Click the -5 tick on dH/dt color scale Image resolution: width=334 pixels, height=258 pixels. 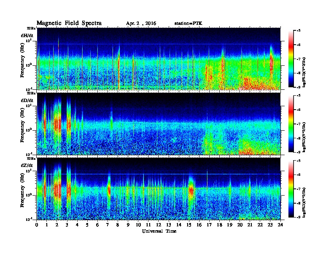point(299,30)
